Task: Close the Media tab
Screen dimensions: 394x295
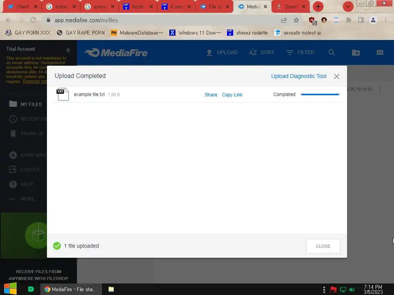Action: click(265, 7)
